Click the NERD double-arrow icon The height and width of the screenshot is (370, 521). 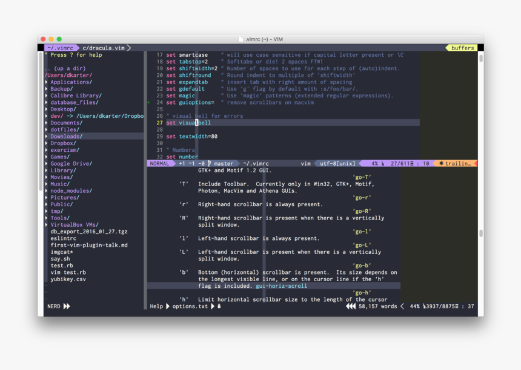point(67,307)
